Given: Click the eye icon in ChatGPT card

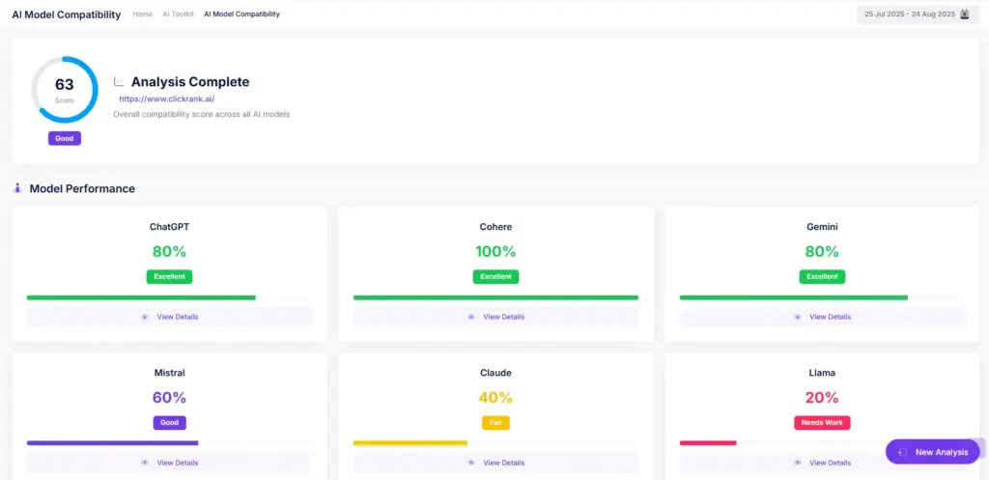Looking at the screenshot, I should tap(145, 317).
